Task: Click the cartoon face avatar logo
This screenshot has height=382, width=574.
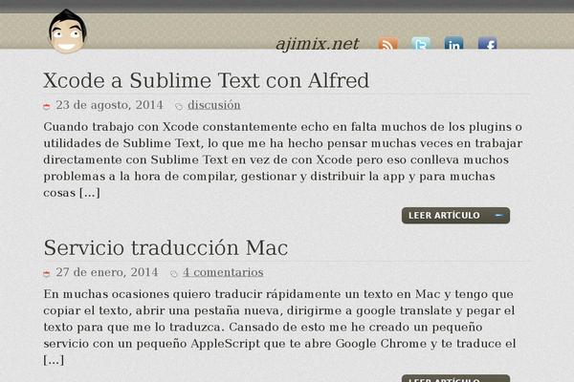Action: click(68, 32)
